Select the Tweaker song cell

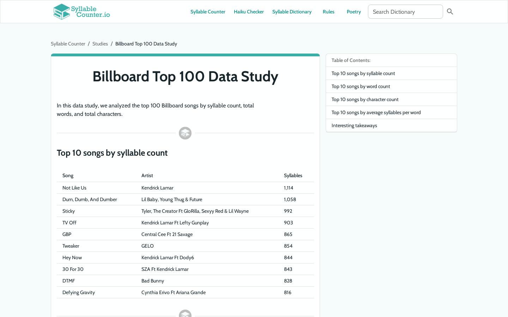coord(71,246)
